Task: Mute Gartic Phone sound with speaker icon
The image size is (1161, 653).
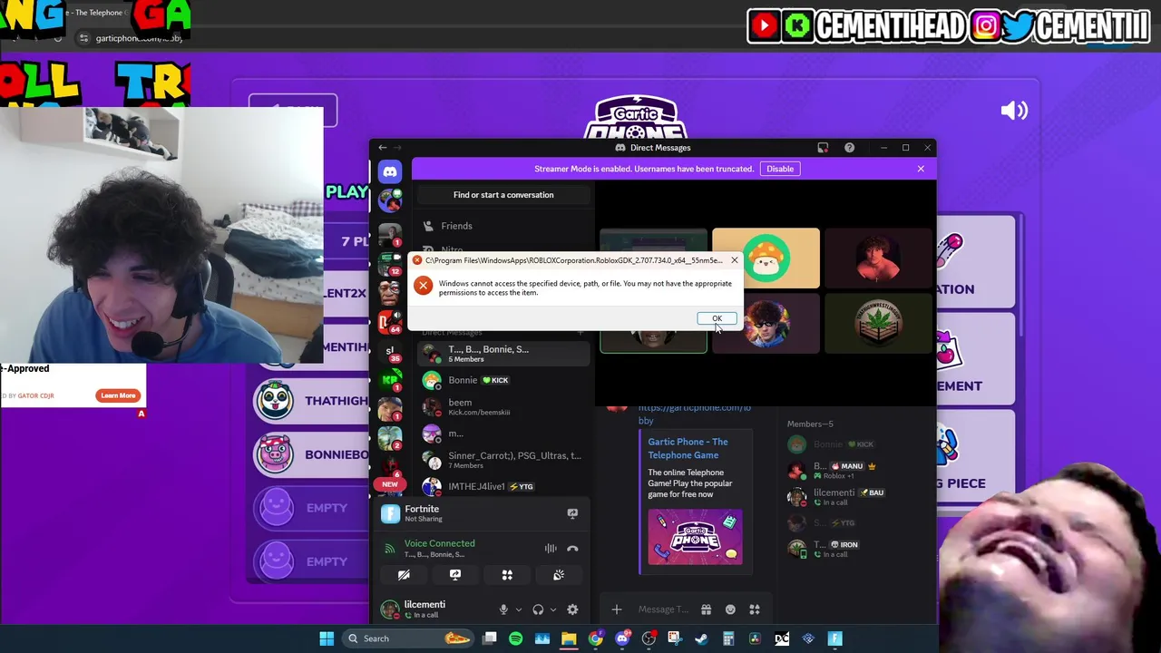Action: (1013, 111)
